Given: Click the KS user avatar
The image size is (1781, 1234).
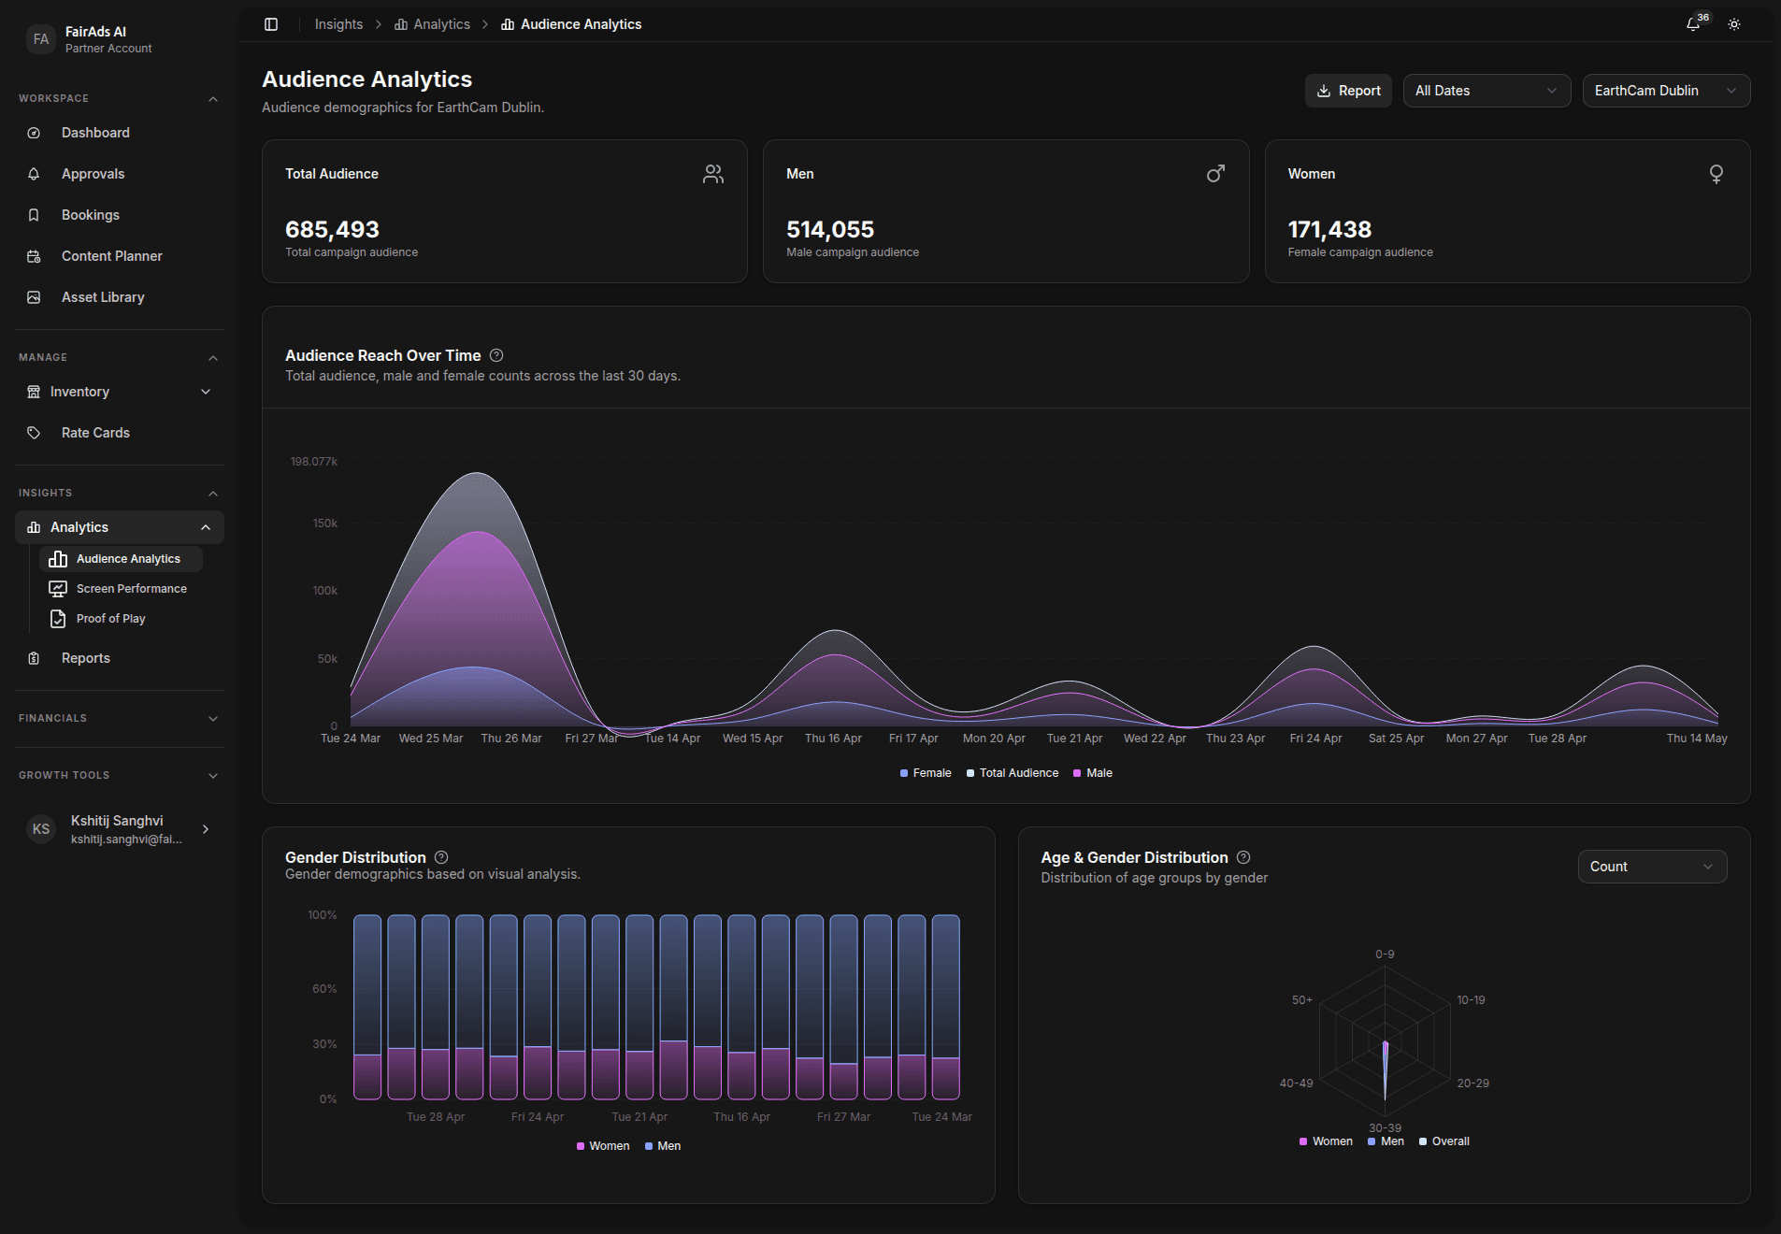Looking at the screenshot, I should [41, 829].
